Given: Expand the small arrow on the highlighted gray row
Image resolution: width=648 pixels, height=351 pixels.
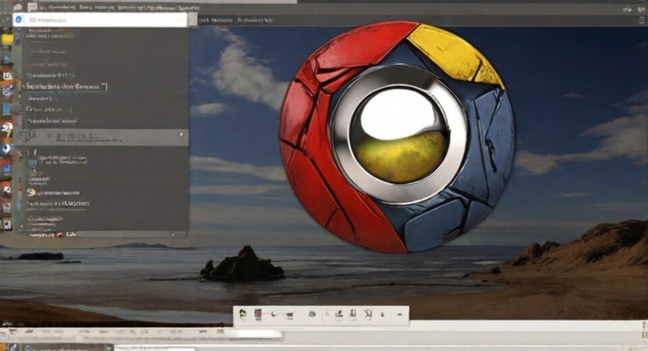Looking at the screenshot, I should click(x=182, y=135).
